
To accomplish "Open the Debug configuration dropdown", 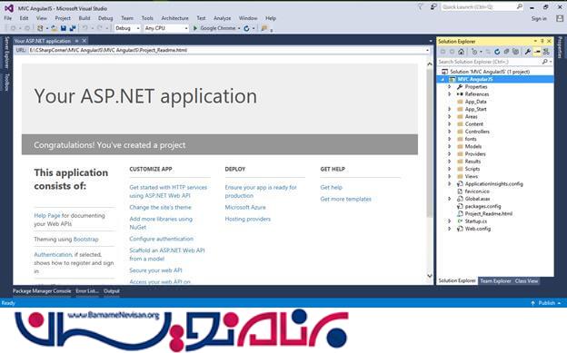I will point(127,28).
